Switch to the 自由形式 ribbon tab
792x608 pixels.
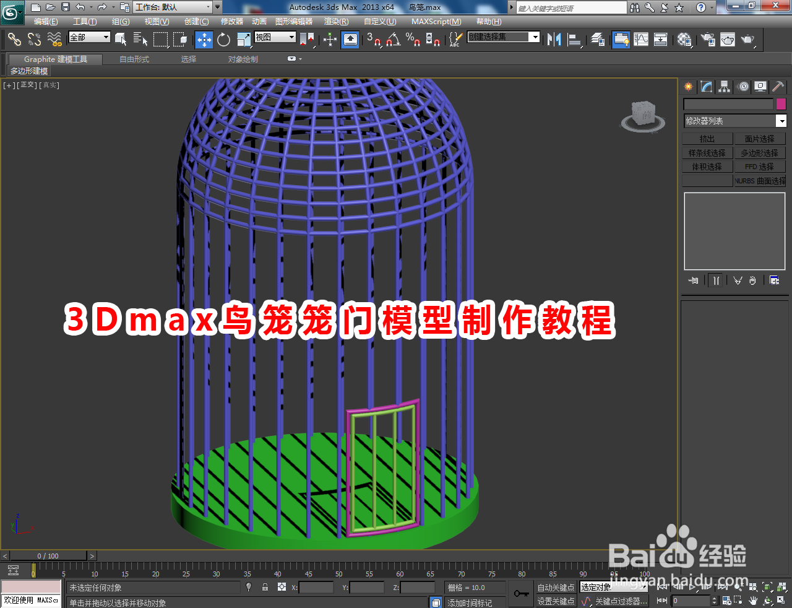(x=134, y=59)
